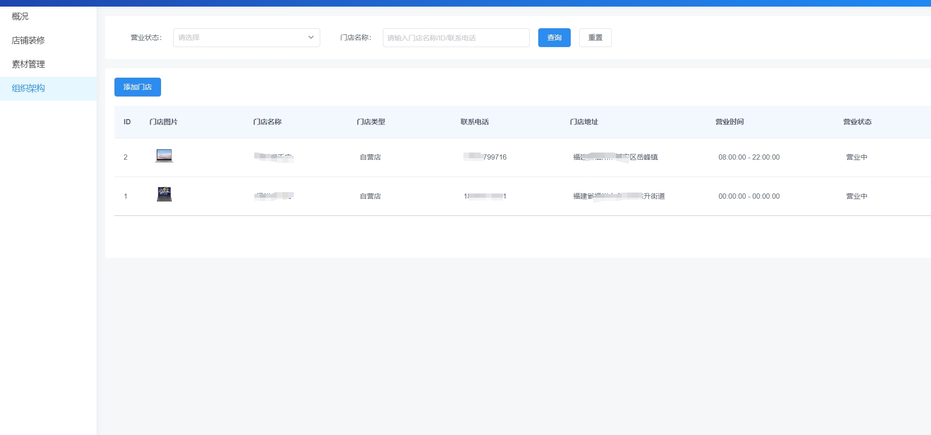This screenshot has height=435, width=931.
Task: Click the dropdown chevron next to 营业状态
Action: pos(310,37)
